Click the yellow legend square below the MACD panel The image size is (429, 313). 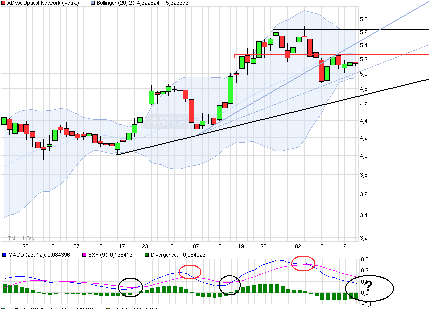[x=108, y=308]
